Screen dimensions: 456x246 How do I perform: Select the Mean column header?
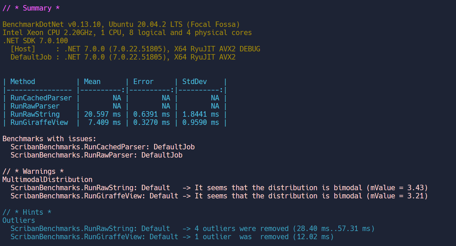click(92, 82)
